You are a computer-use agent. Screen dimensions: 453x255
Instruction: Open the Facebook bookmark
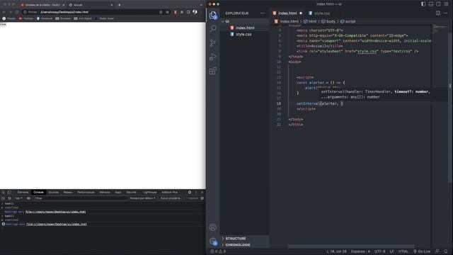pos(45,18)
